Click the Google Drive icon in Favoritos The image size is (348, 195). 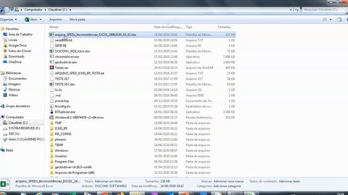(x=5, y=45)
